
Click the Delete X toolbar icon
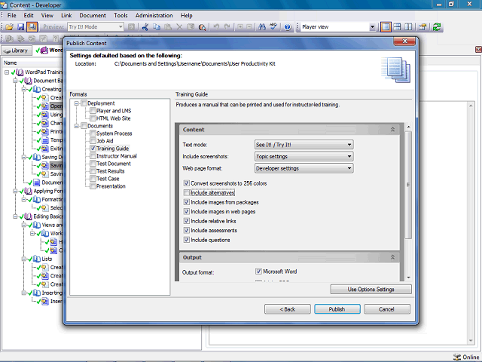[179, 27]
